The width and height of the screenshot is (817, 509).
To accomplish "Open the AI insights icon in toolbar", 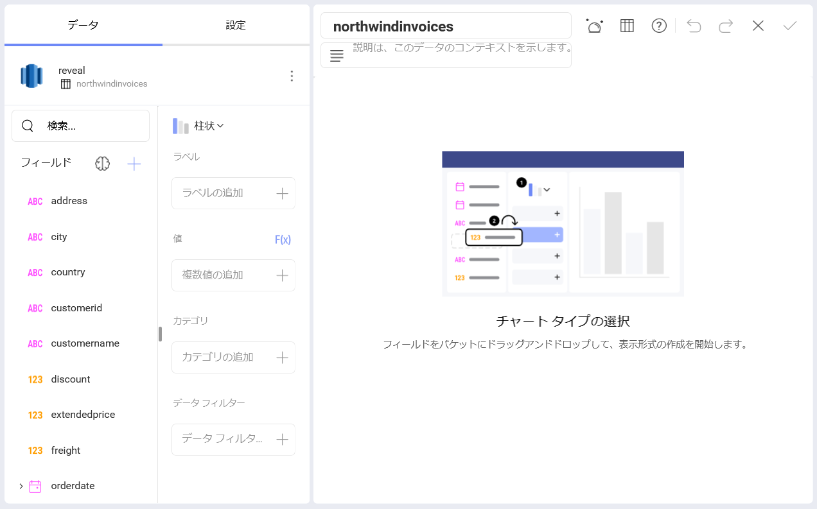I will coord(594,26).
